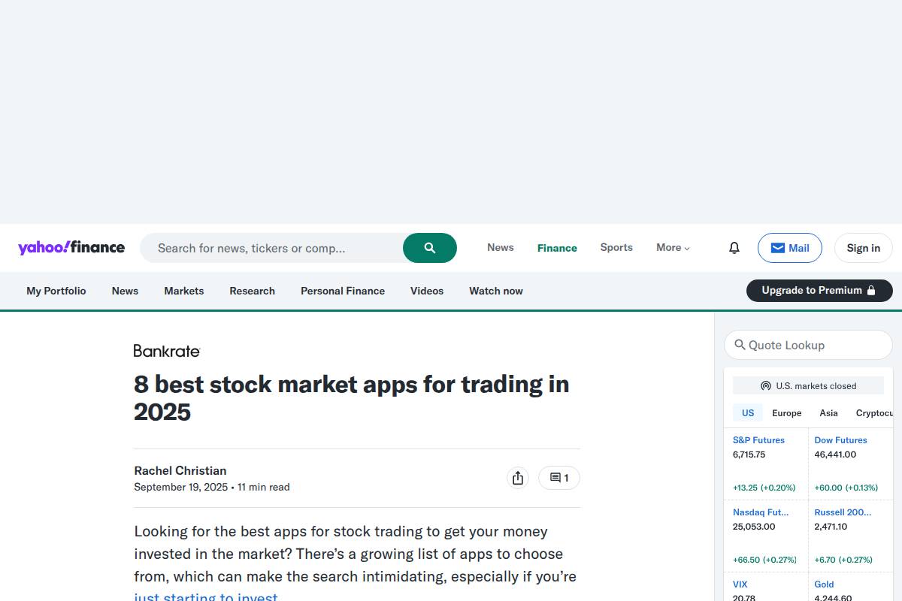Click the green search magnifier button
This screenshot has height=601, width=902.
pyautogui.click(x=430, y=248)
